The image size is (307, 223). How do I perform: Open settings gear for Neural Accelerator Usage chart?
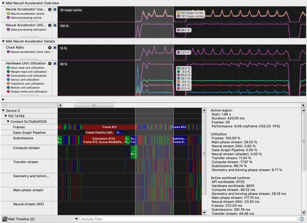click(50, 9)
